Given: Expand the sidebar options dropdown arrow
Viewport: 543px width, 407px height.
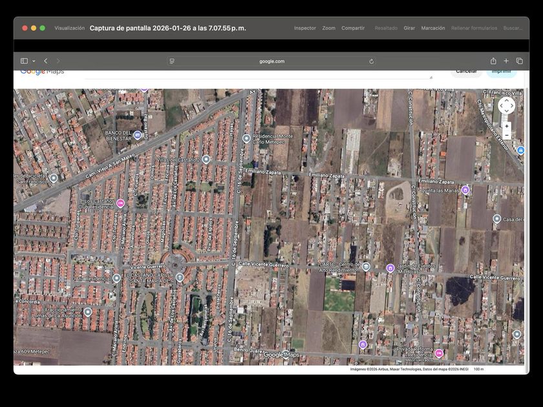Looking at the screenshot, I should coord(34,61).
